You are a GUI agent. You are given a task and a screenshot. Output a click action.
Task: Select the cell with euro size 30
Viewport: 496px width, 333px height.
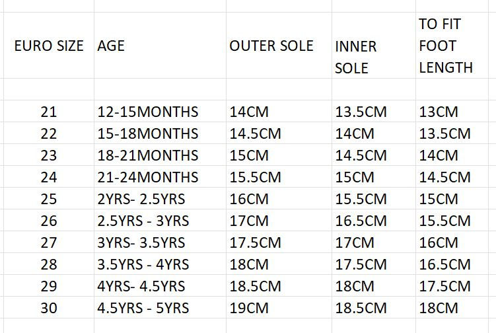(49, 308)
